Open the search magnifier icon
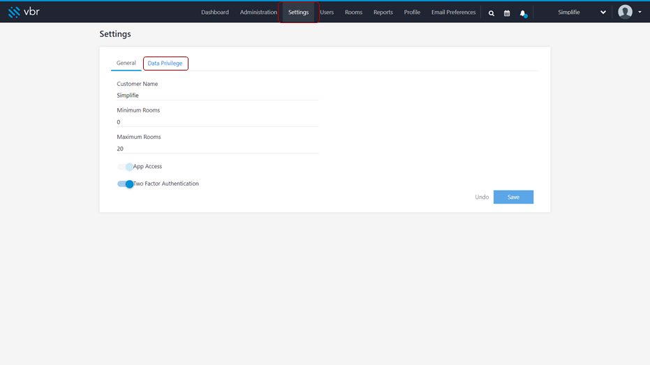The image size is (650, 365). click(492, 13)
